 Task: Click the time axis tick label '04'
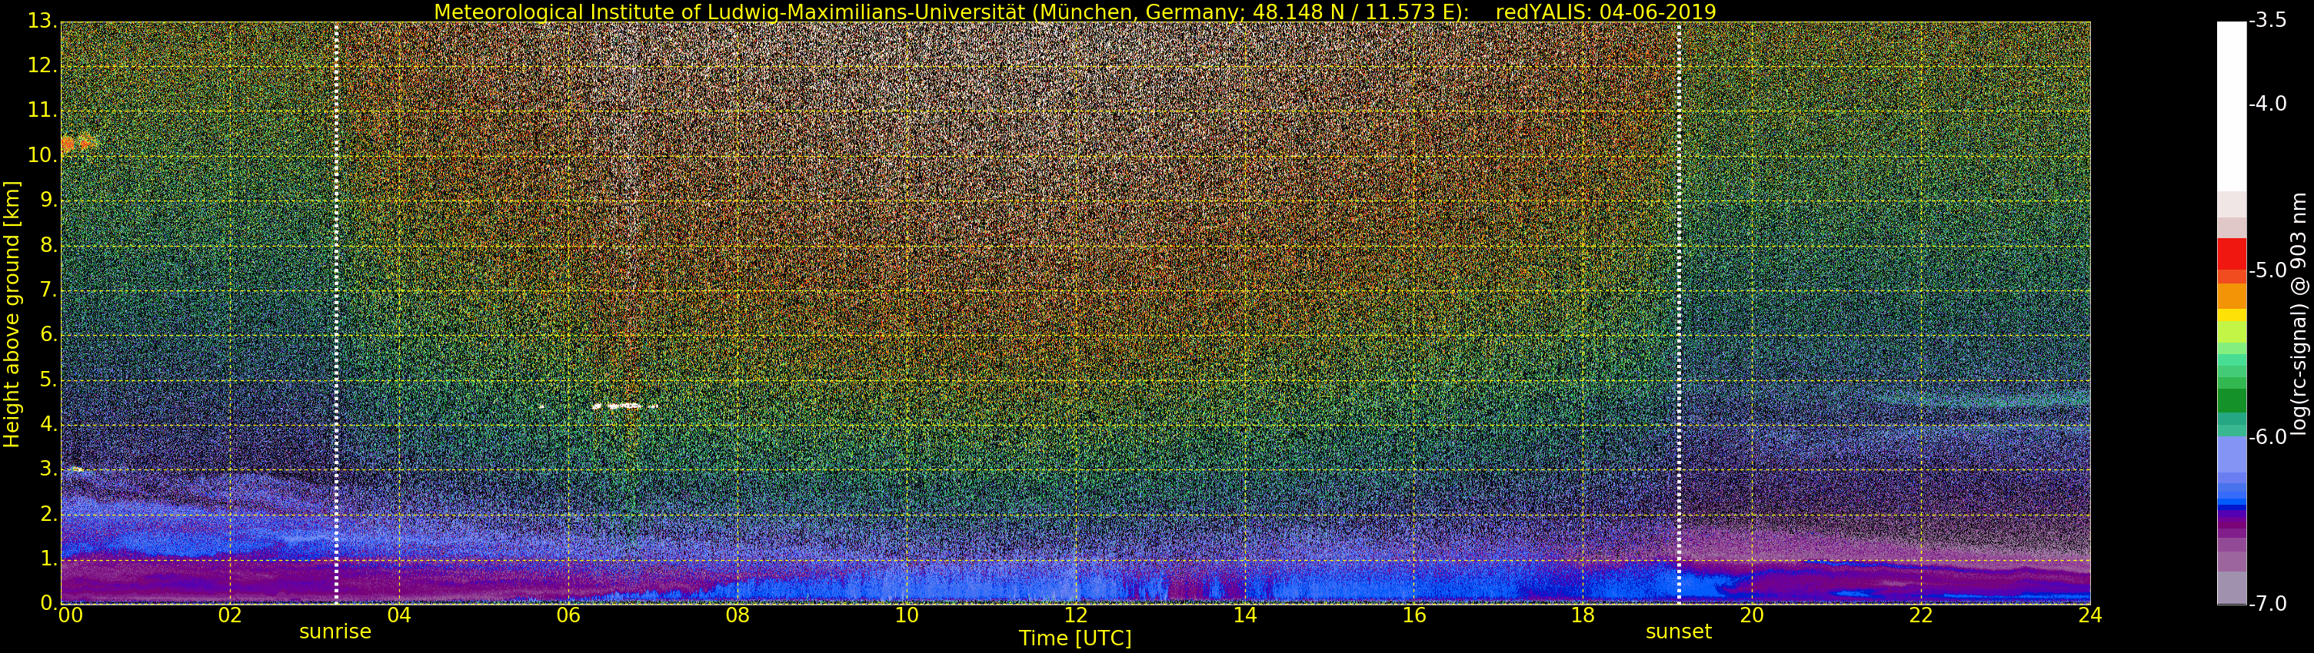(x=399, y=615)
